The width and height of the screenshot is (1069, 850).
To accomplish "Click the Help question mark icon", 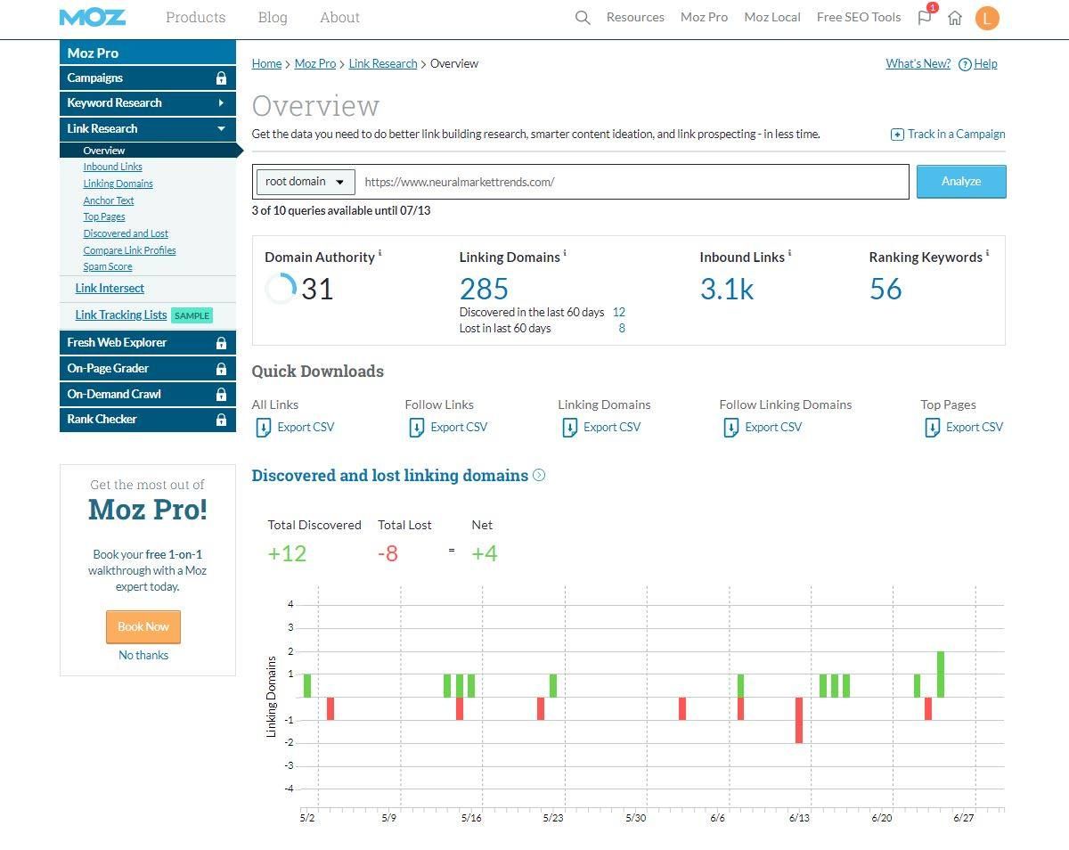I will pos(965,64).
